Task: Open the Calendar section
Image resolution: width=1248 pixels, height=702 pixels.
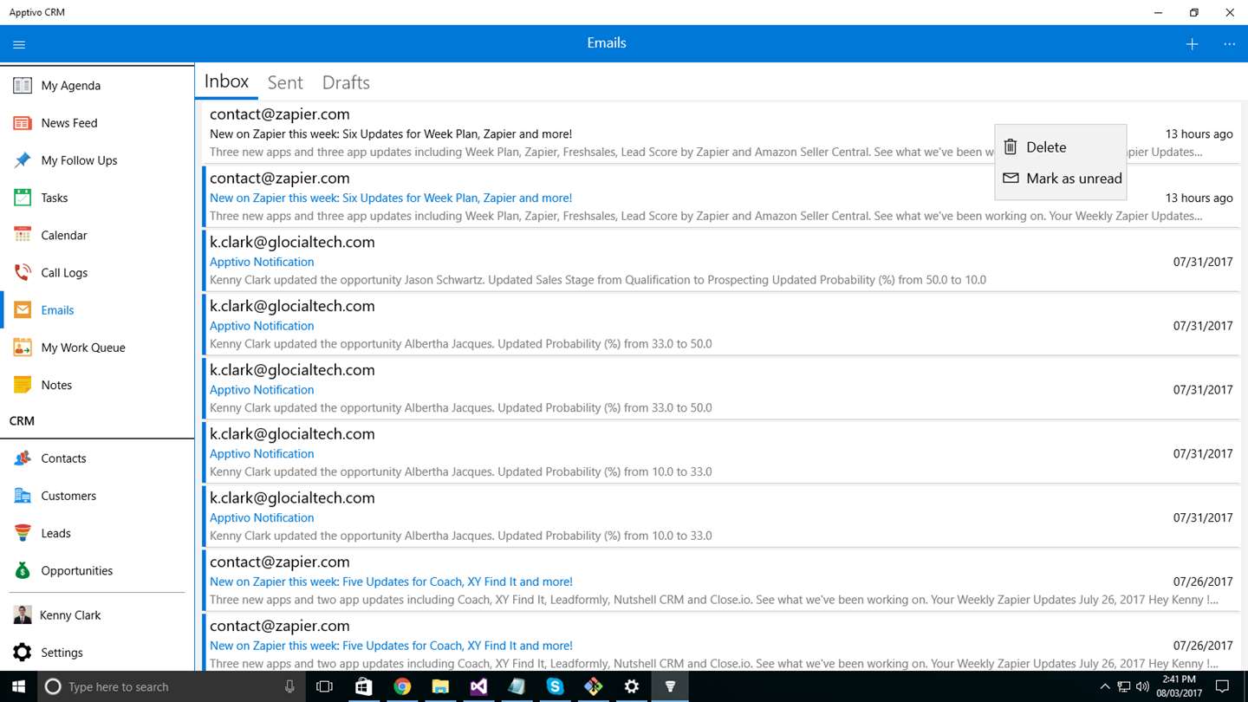Action: [x=97, y=235]
